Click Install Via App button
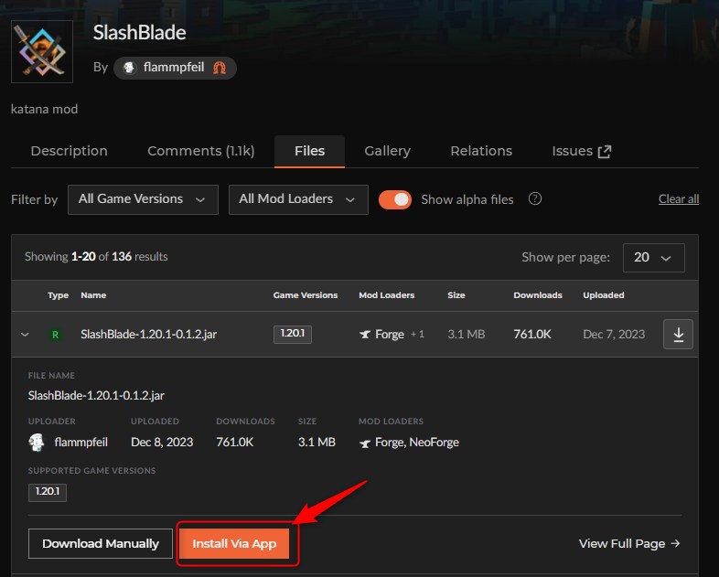 [234, 543]
